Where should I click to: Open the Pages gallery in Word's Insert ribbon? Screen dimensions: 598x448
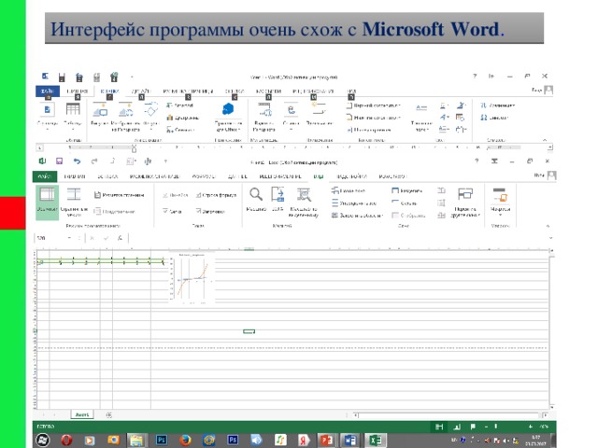click(48, 115)
